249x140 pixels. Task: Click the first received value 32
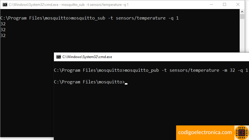(3, 24)
